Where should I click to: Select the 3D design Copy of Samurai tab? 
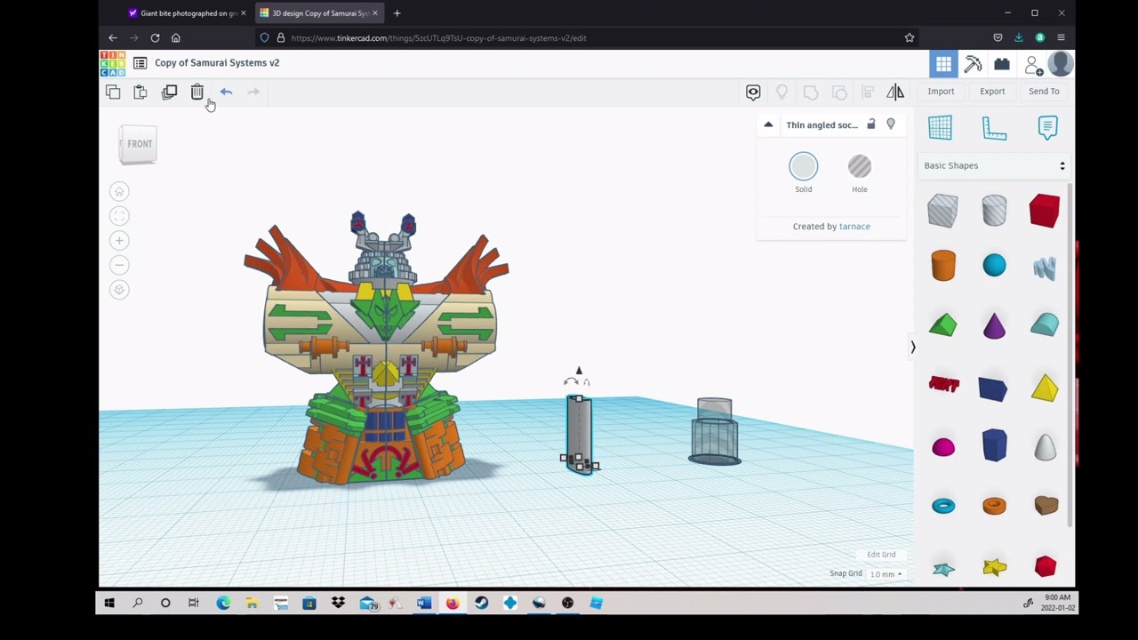(x=318, y=13)
